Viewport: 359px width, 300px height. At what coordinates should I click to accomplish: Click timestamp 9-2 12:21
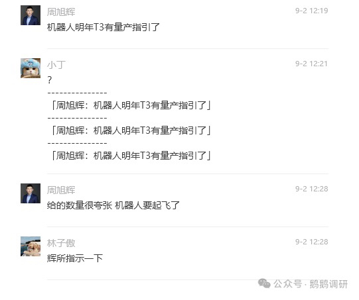click(311, 64)
